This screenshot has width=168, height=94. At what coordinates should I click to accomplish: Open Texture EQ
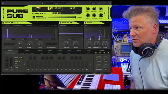[x=82, y=25]
